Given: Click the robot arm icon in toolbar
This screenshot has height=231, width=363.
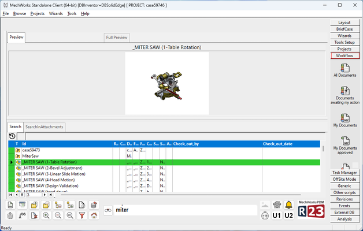Looking at the screenshot, I should pyautogui.click(x=22, y=215).
